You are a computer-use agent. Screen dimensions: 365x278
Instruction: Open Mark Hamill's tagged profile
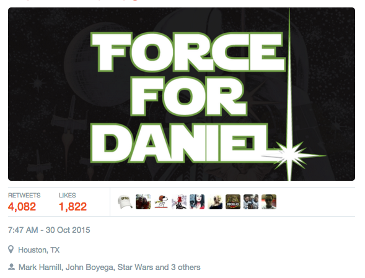40,267
